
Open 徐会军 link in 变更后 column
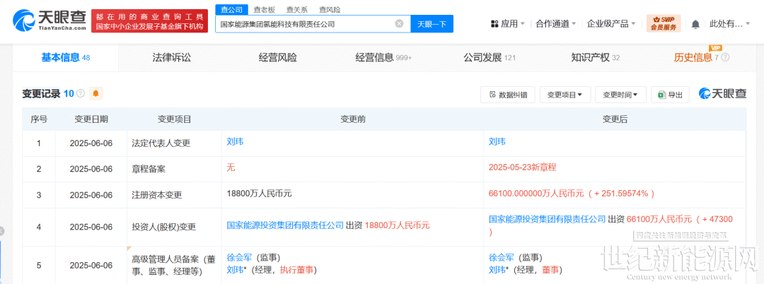[501, 257]
